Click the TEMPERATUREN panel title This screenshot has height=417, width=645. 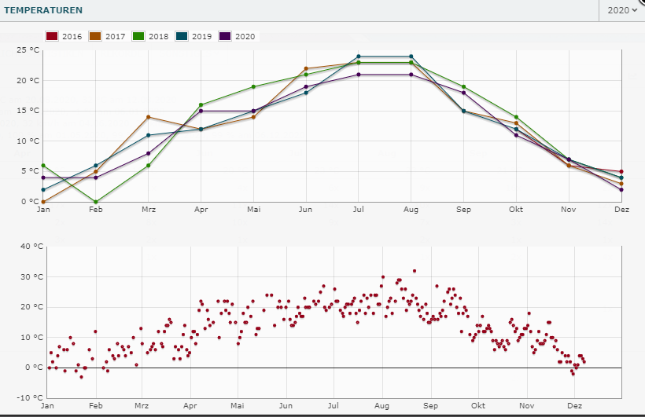point(43,10)
